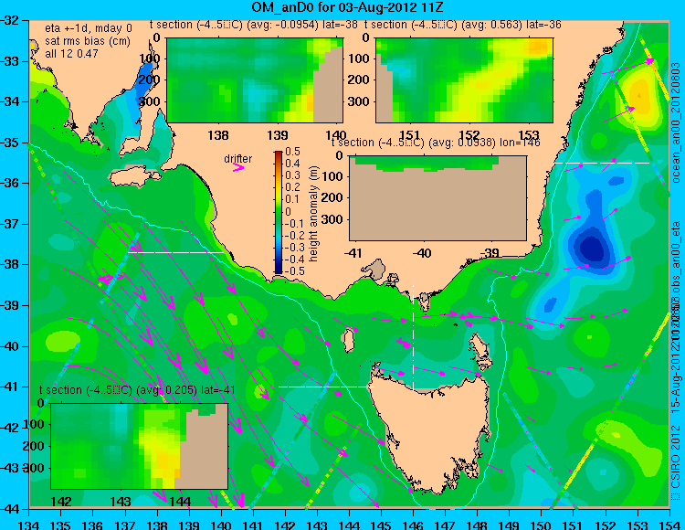685x530 pixels.
Task: Click the height anomaly color bar
Action: tap(279, 212)
